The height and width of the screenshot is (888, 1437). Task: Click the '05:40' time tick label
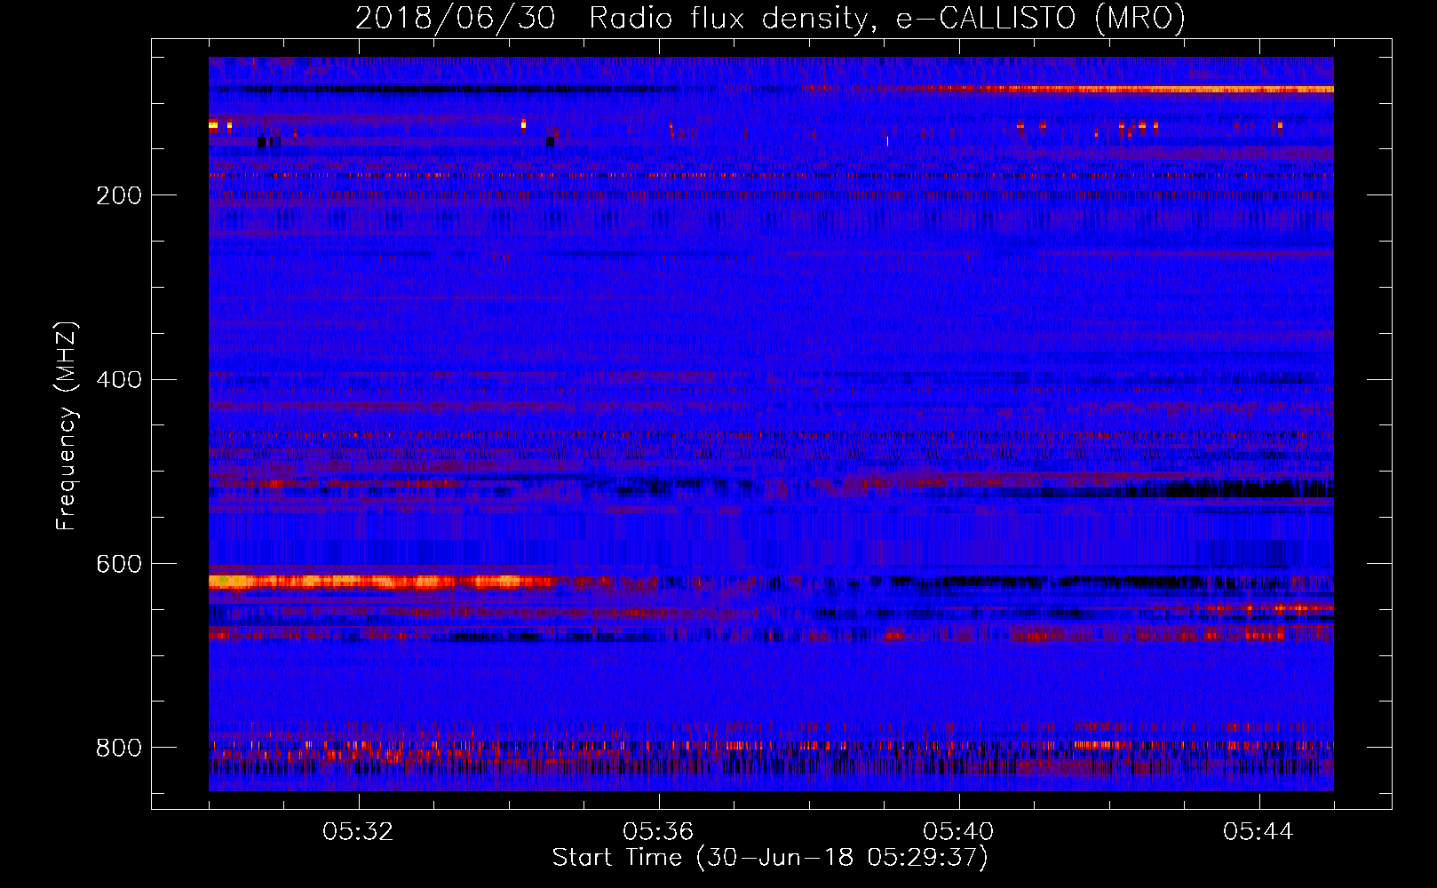click(x=958, y=832)
